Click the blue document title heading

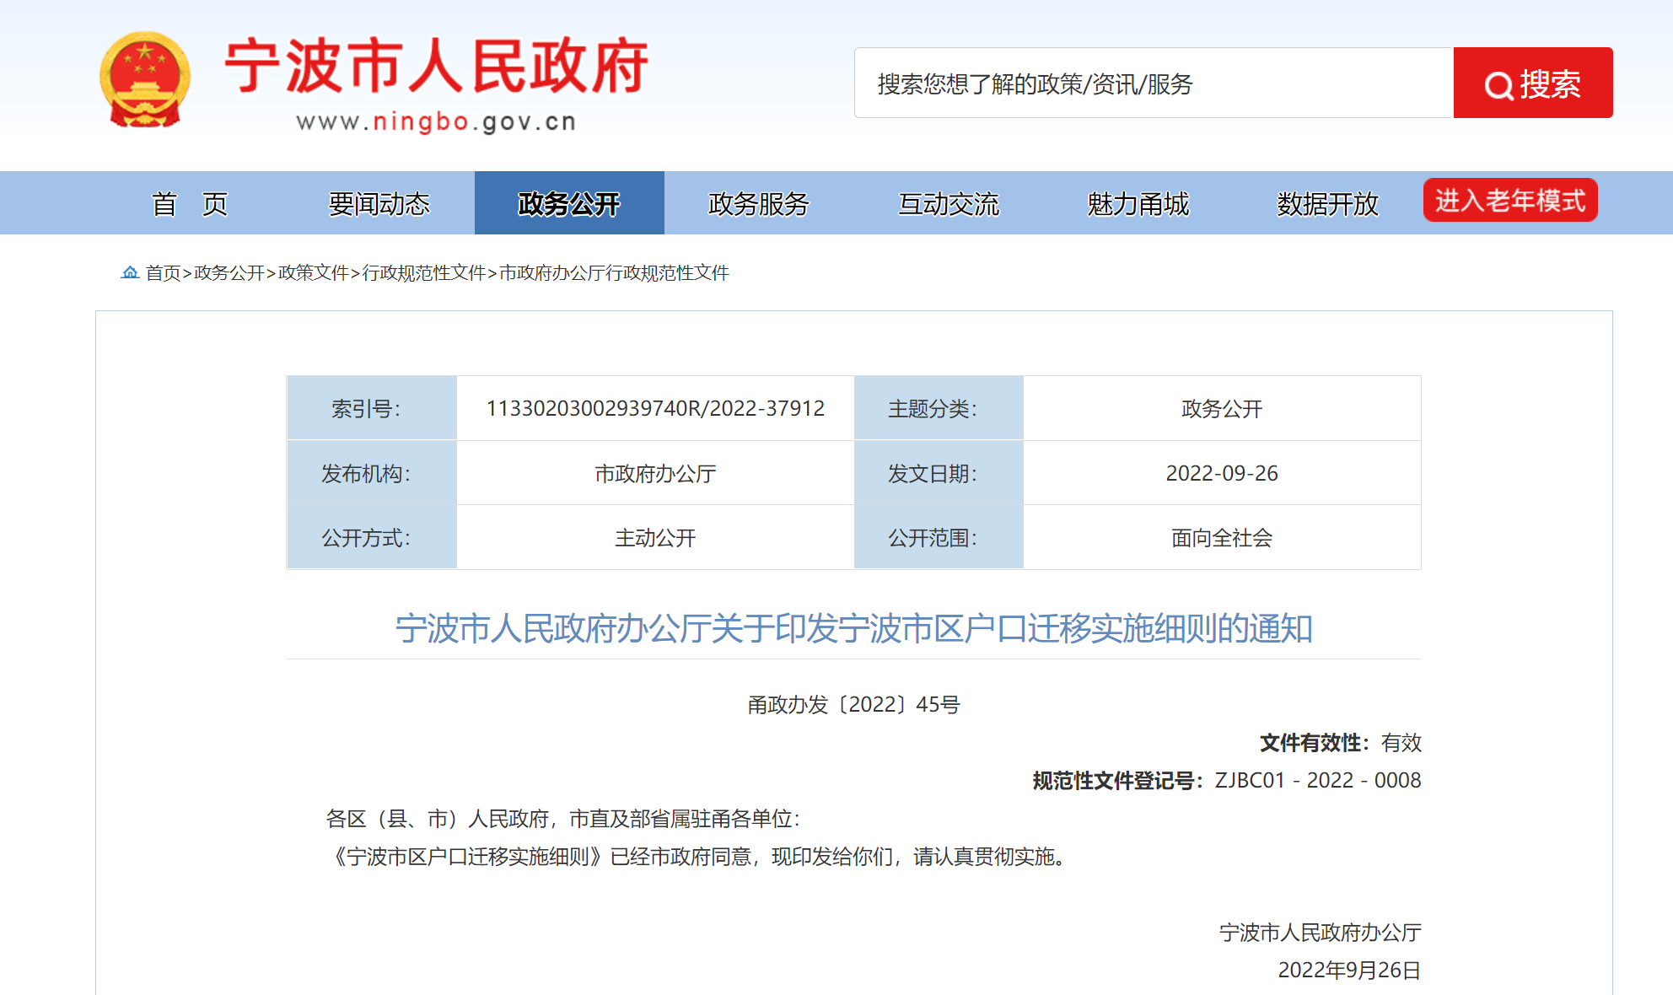853,628
